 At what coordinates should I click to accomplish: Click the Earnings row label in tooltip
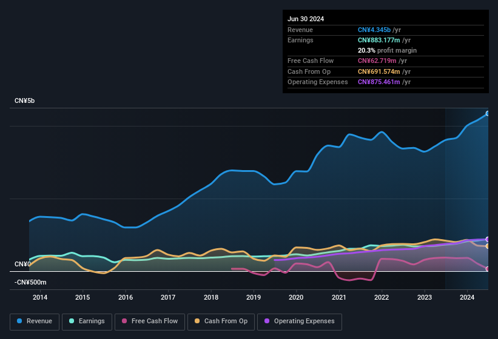pos(300,40)
